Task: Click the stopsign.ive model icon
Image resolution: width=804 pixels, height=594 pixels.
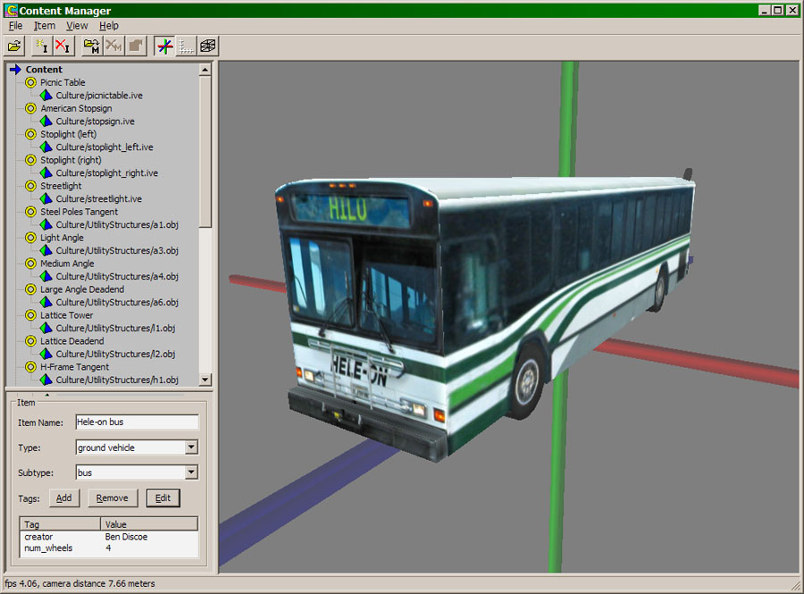Action: (46, 121)
